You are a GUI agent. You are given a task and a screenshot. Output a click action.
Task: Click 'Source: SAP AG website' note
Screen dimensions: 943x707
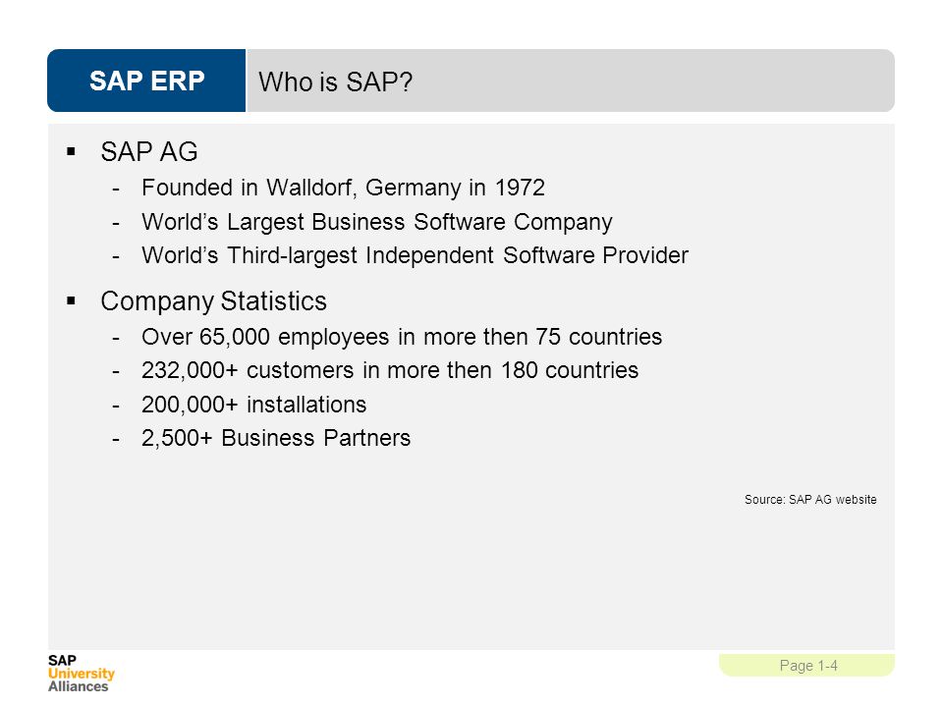810,500
